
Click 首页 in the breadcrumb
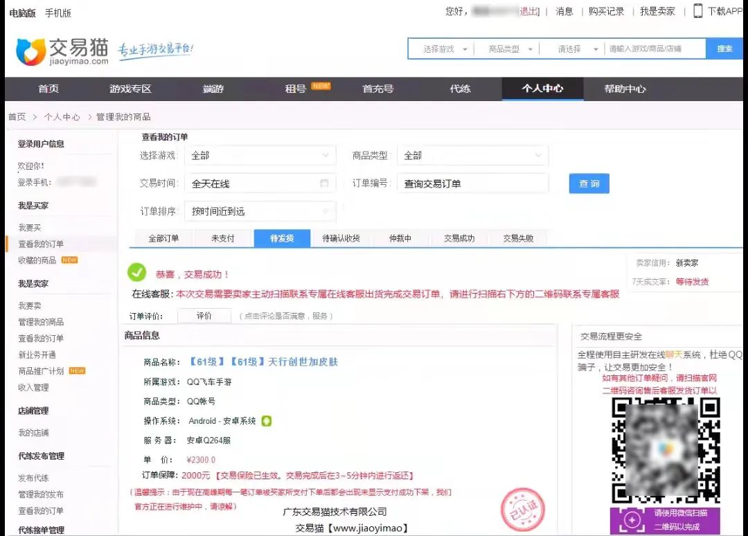pos(17,117)
